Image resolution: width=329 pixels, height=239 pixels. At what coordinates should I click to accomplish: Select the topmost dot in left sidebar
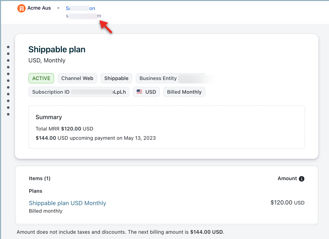pyautogui.click(x=8, y=47)
